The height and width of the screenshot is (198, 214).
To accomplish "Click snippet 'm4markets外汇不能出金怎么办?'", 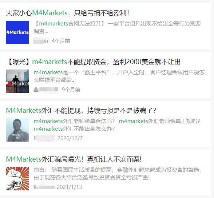I will [x=74, y=129].
